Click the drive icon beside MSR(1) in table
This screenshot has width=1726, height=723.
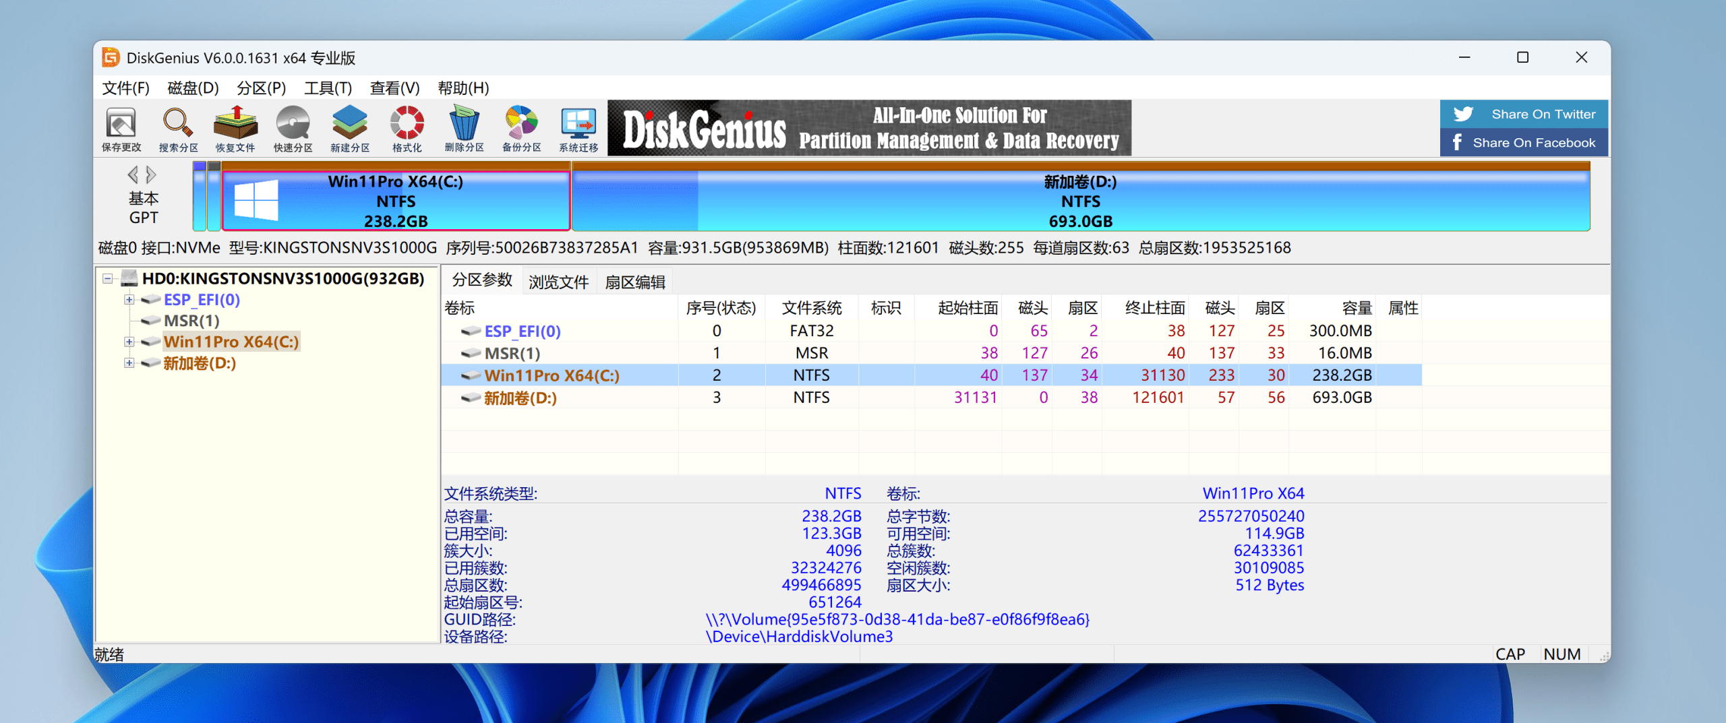coord(470,353)
